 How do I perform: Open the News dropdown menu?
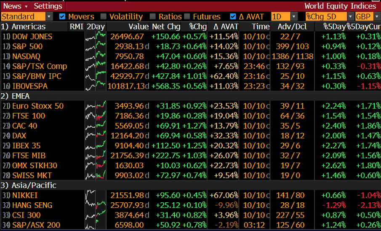[15, 6]
